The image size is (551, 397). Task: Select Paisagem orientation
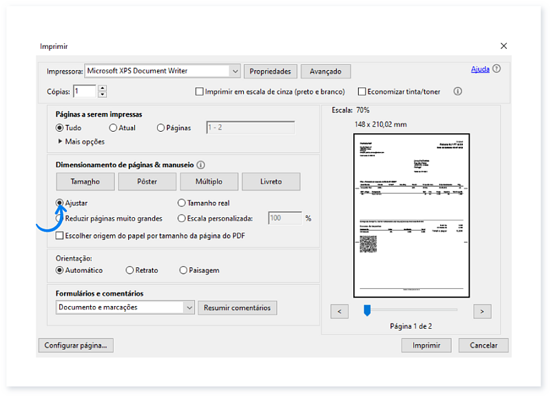point(183,270)
